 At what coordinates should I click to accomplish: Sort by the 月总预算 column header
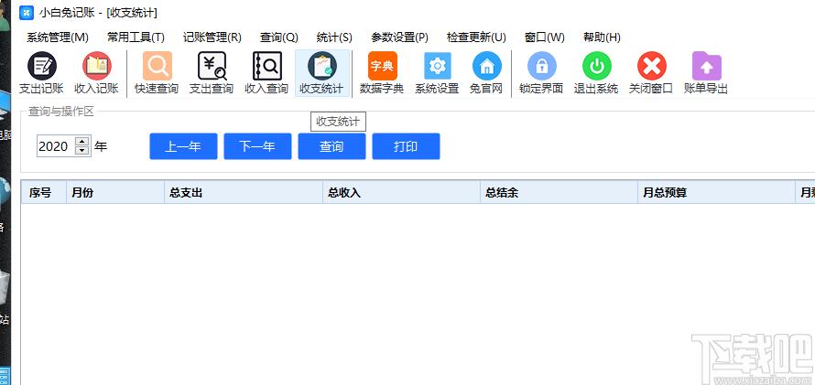tap(716, 192)
